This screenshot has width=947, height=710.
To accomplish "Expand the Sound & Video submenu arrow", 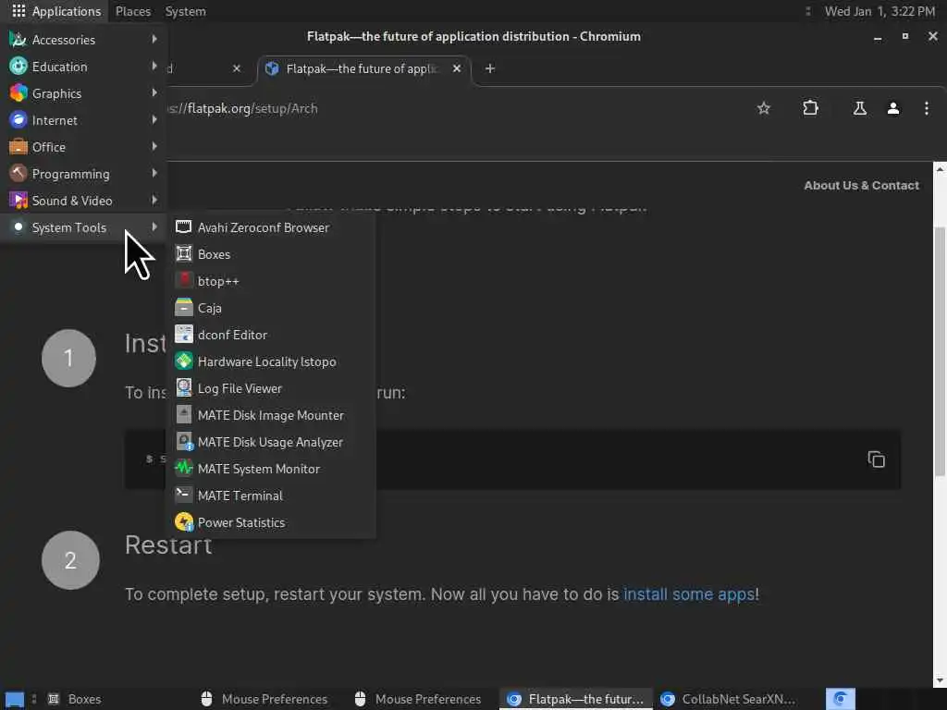I will click(x=154, y=200).
